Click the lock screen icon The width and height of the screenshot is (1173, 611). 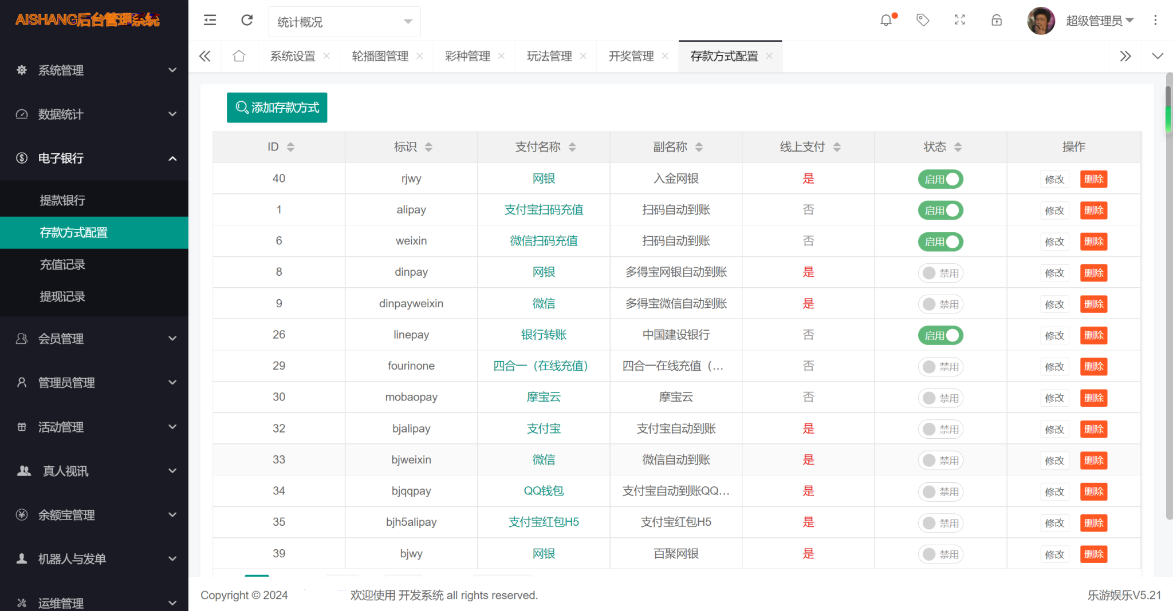point(997,21)
